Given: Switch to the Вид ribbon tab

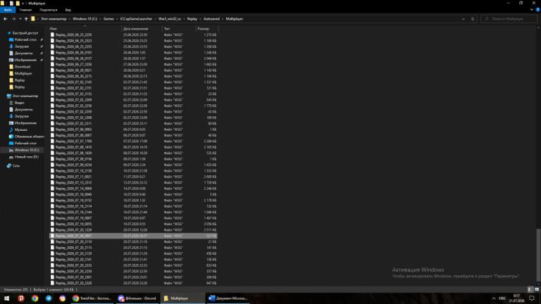Looking at the screenshot, I should point(68,10).
